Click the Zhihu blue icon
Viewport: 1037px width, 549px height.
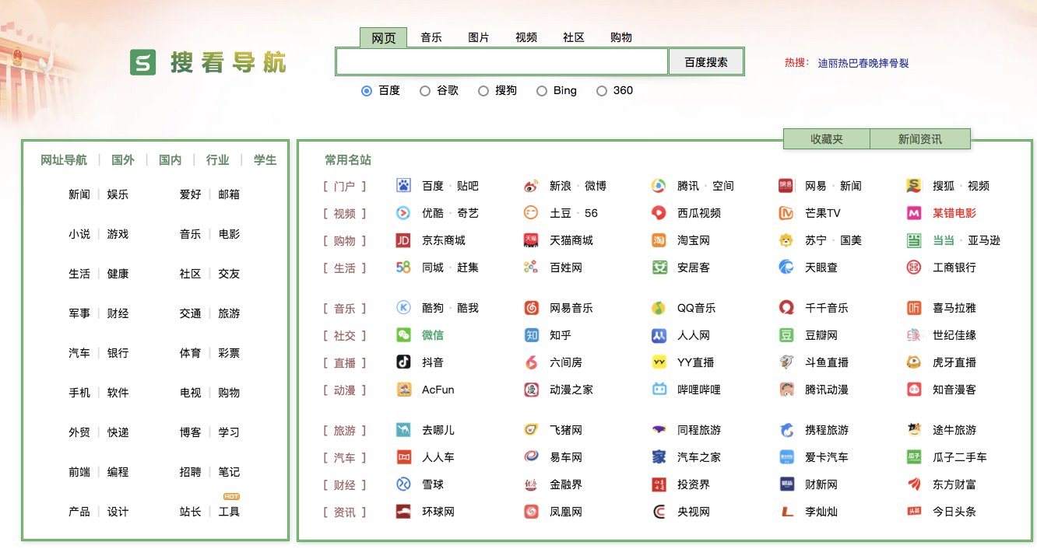531,335
